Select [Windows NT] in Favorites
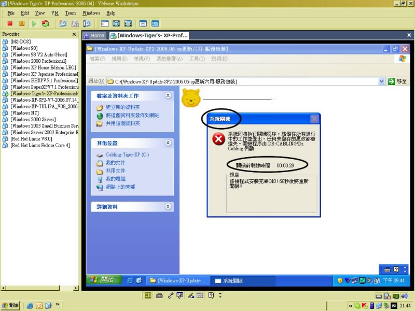This screenshot has width=415, height=311. 24,113
